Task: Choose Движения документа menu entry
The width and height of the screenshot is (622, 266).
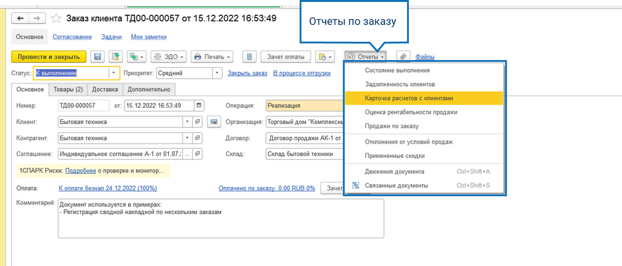Action: coord(424,171)
